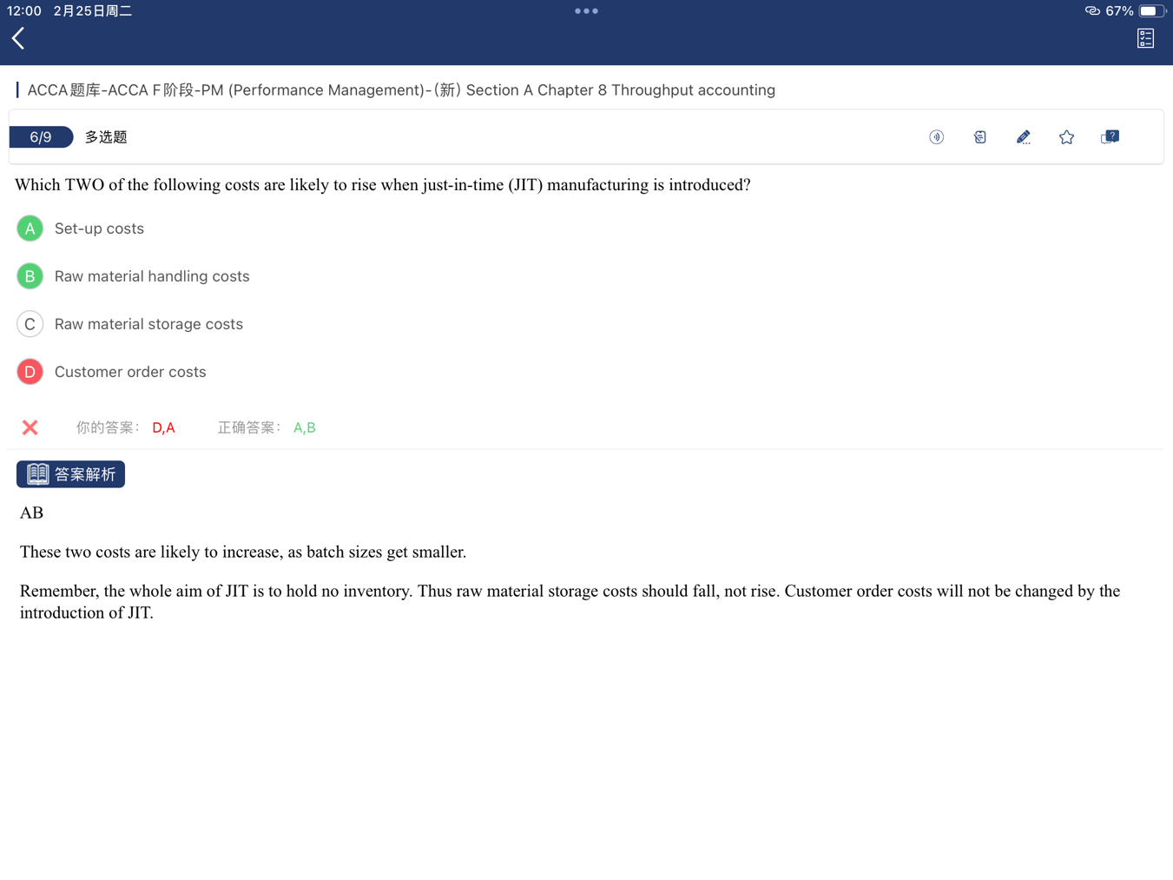
Task: Tap the battery indicator in status bar
Action: pos(1150,11)
